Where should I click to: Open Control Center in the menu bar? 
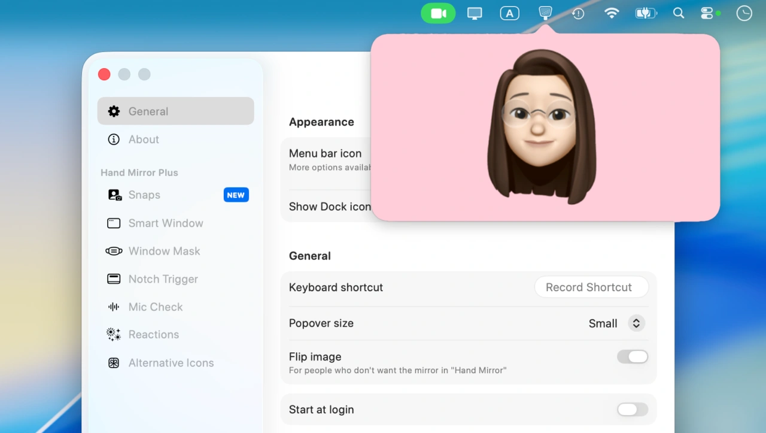click(707, 13)
